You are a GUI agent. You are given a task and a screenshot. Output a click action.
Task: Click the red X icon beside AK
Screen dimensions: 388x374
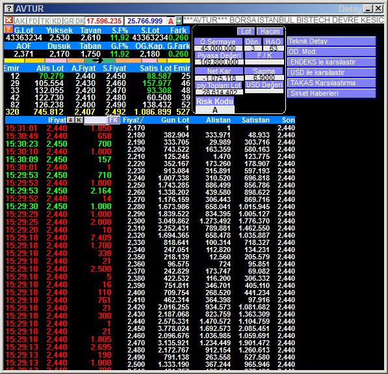point(9,21)
